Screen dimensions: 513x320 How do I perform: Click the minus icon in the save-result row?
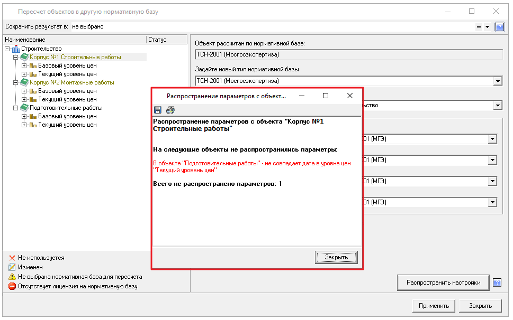(479, 27)
